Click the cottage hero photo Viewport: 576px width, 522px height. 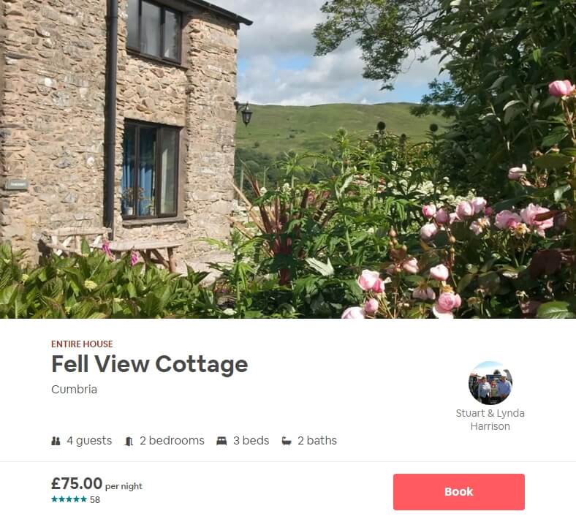(288, 159)
